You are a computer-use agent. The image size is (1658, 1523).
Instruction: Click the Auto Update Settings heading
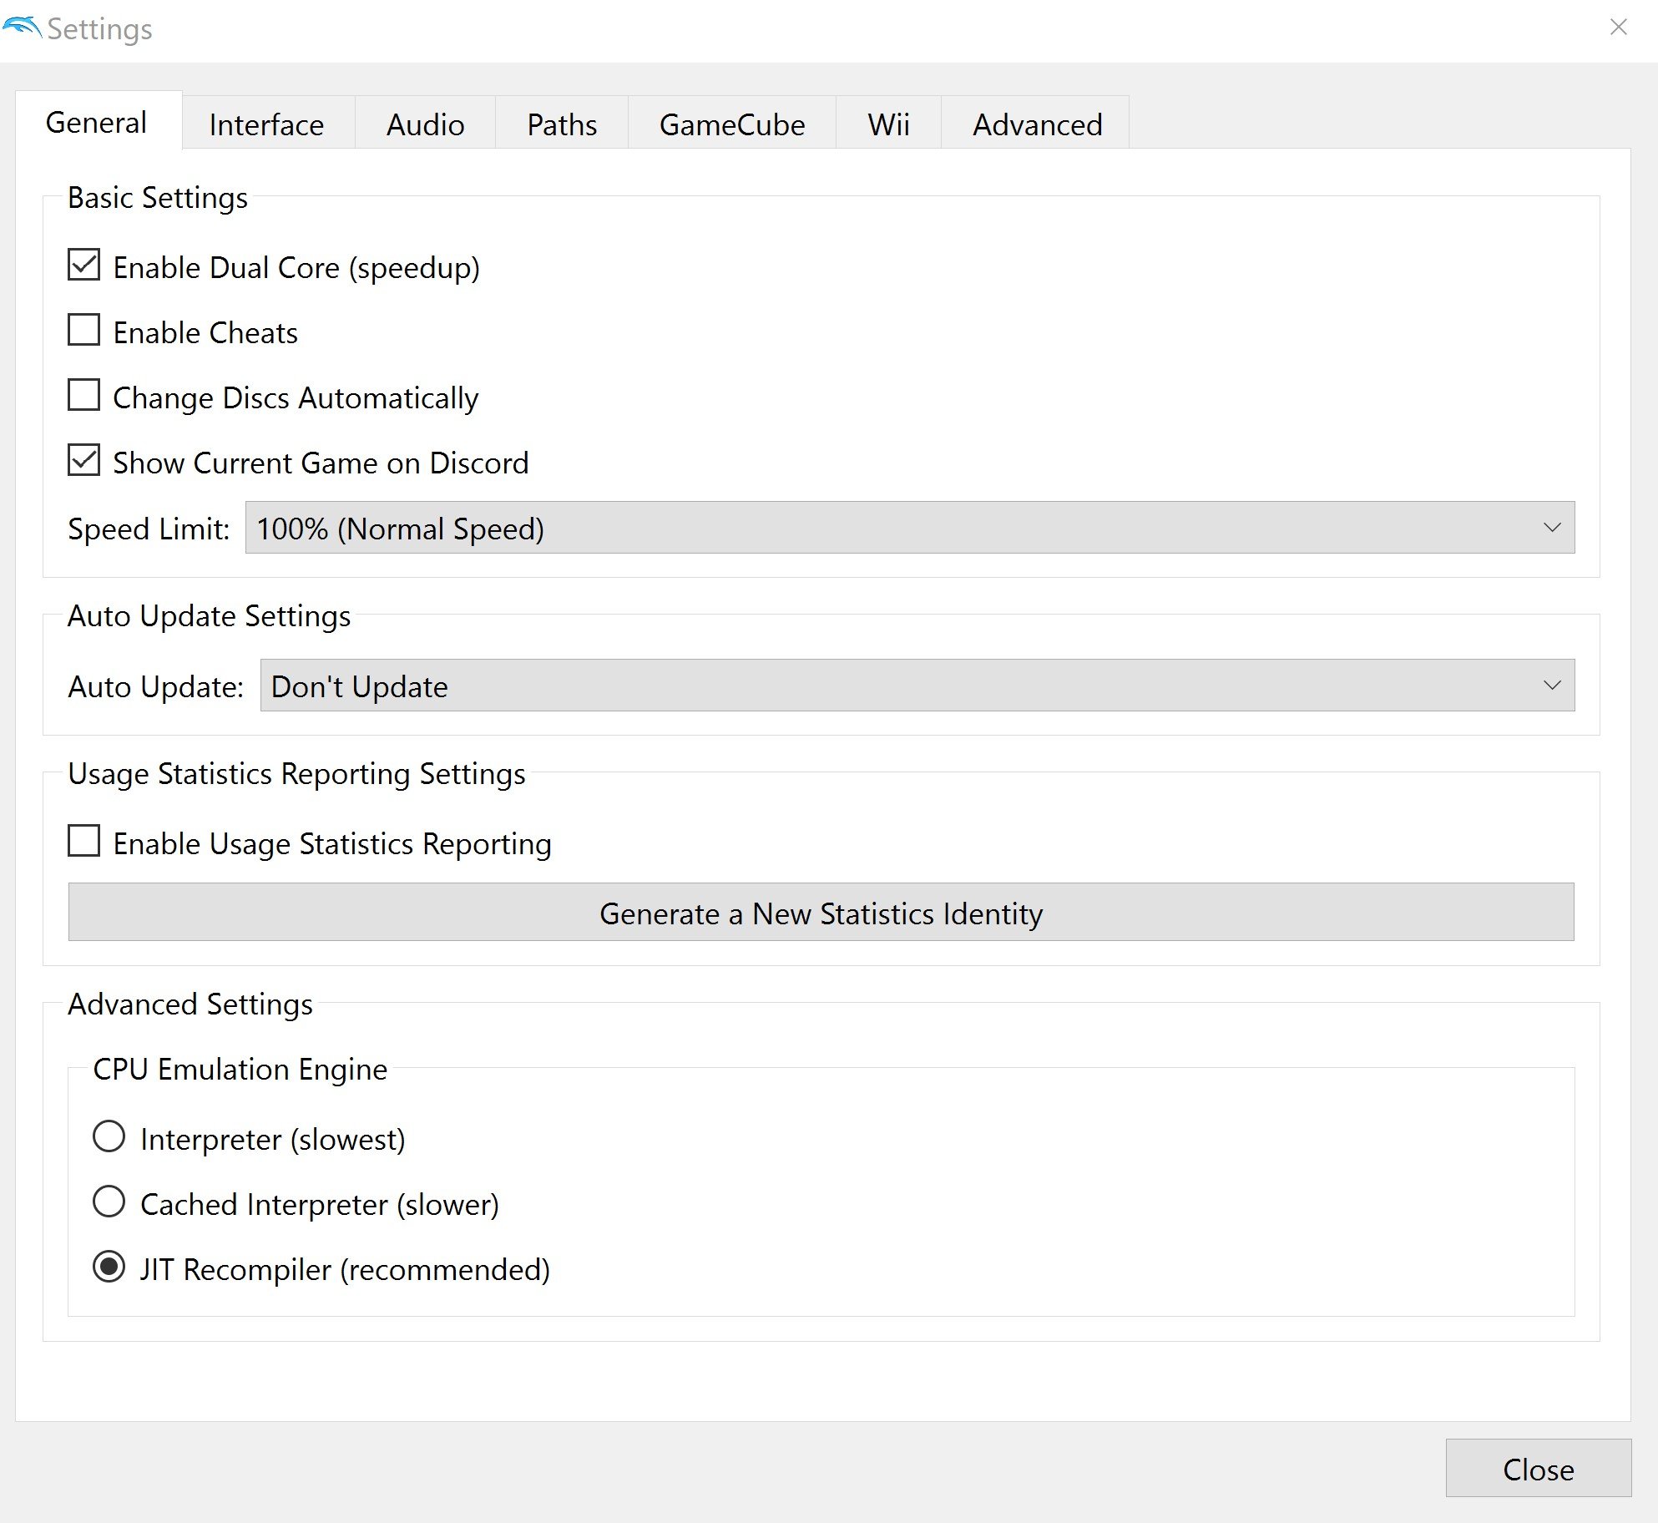click(x=210, y=616)
